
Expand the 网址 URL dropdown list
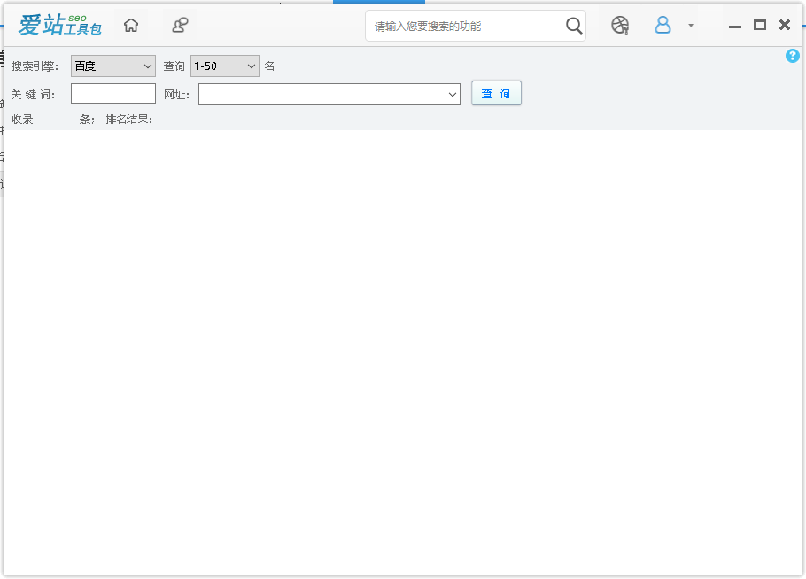point(453,94)
